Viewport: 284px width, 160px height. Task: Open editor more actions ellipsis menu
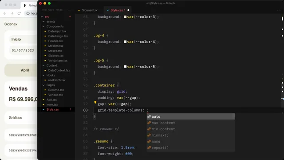coord(279,10)
